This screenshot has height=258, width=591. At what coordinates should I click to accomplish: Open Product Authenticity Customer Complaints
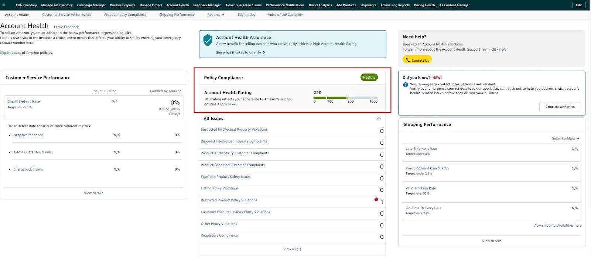(x=235, y=153)
